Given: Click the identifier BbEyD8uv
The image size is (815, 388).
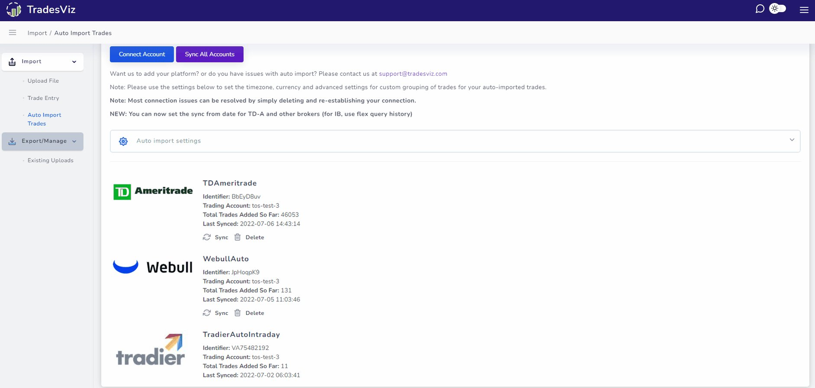Looking at the screenshot, I should (x=246, y=197).
